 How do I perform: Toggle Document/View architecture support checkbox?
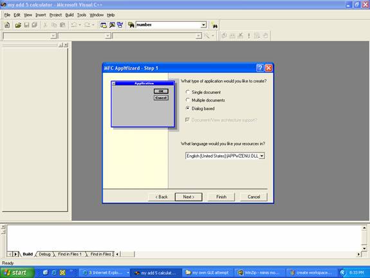(x=187, y=120)
